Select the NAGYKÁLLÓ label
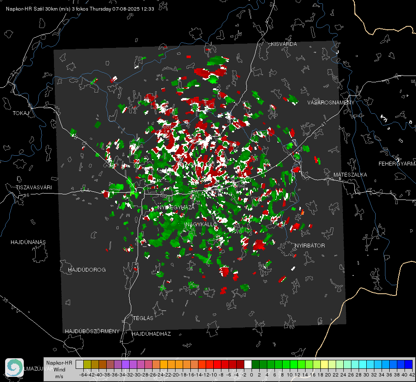 tap(201, 224)
